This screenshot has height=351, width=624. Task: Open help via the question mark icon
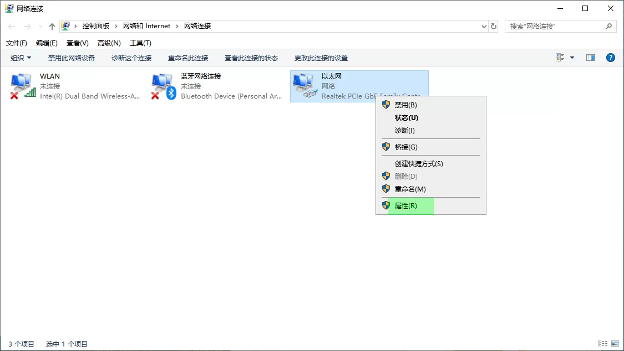(610, 57)
